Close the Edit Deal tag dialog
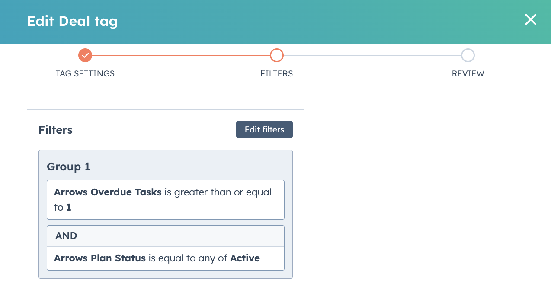Screen dimensions: 551x296 [530, 20]
